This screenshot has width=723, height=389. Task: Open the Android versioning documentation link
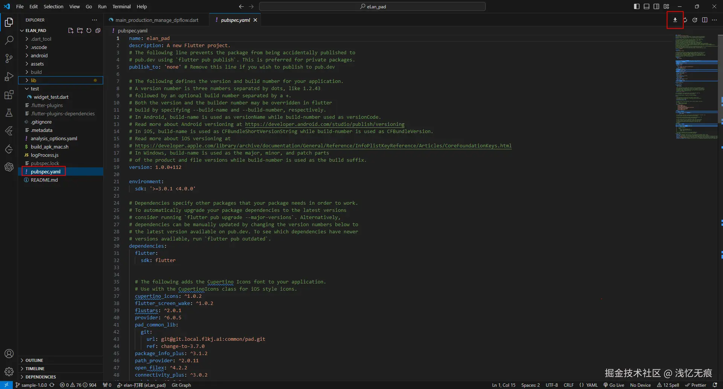coord(325,124)
